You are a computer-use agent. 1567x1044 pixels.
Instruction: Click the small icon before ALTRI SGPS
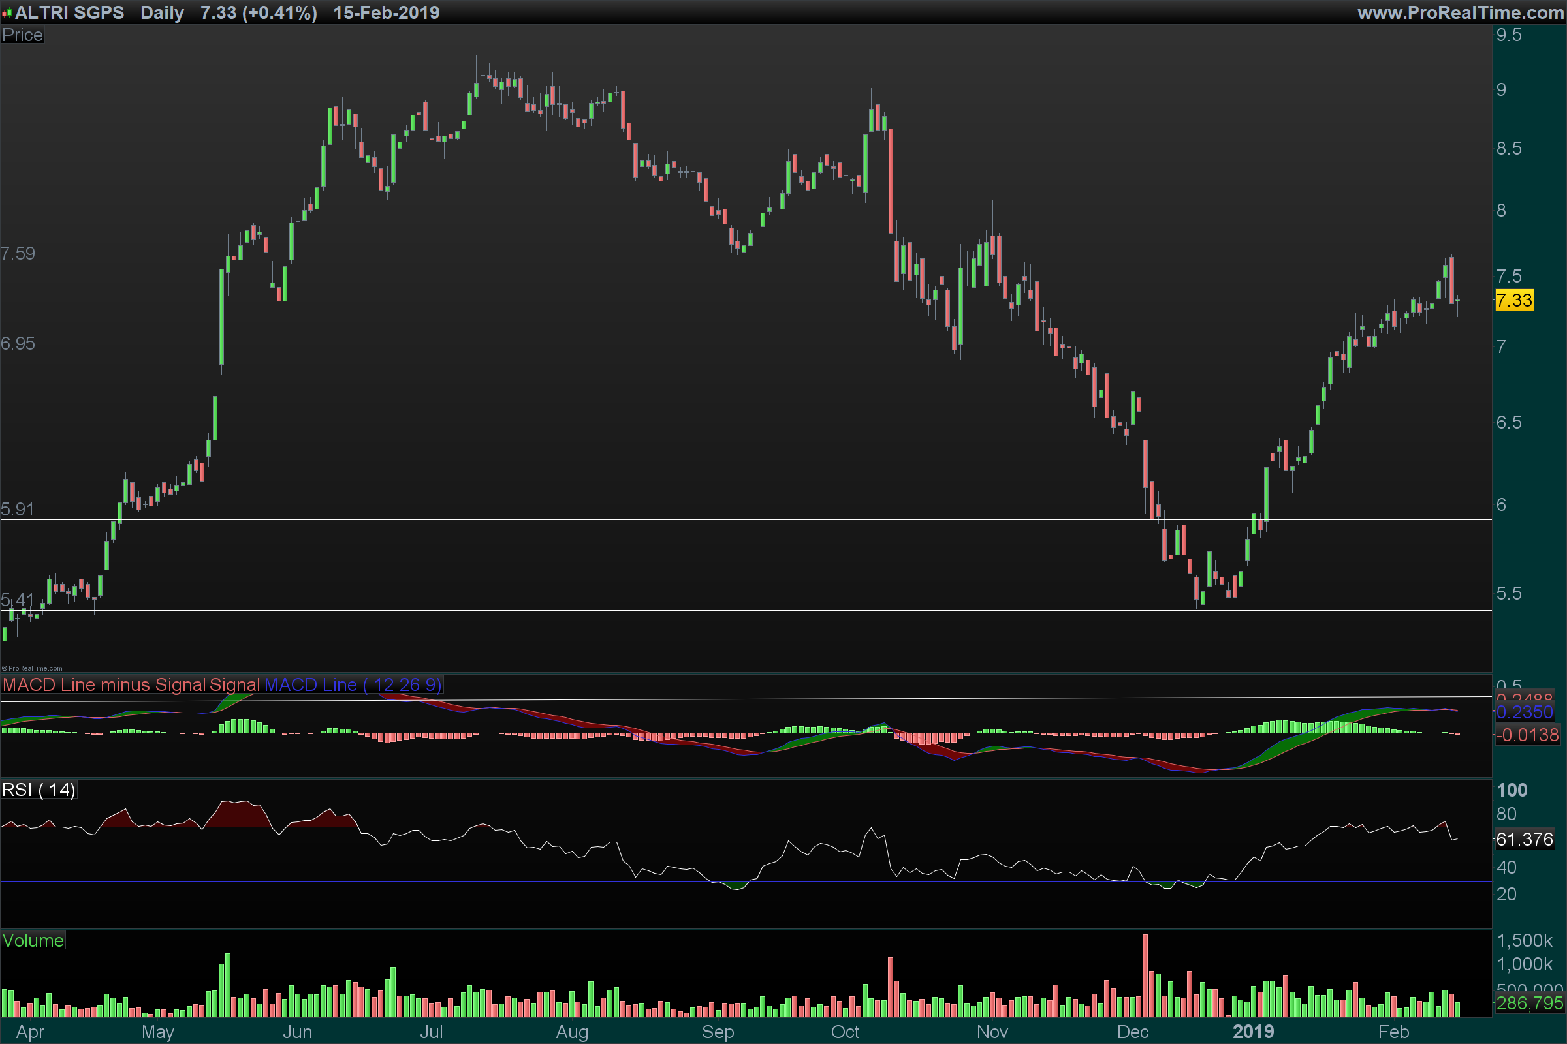point(7,13)
